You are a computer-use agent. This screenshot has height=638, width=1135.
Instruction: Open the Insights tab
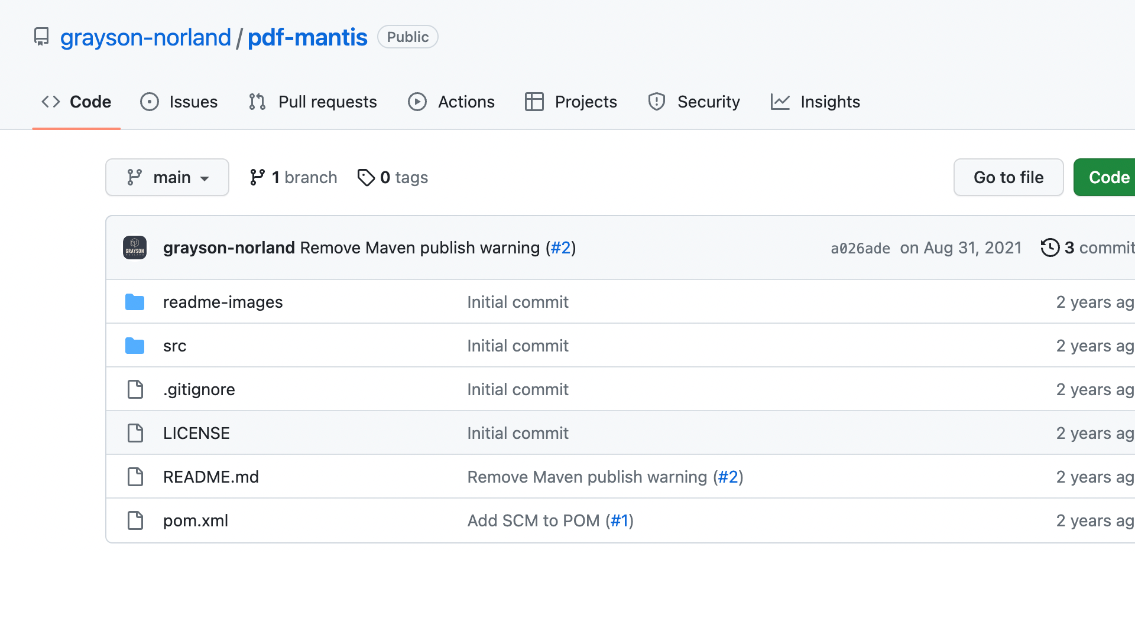[815, 102]
